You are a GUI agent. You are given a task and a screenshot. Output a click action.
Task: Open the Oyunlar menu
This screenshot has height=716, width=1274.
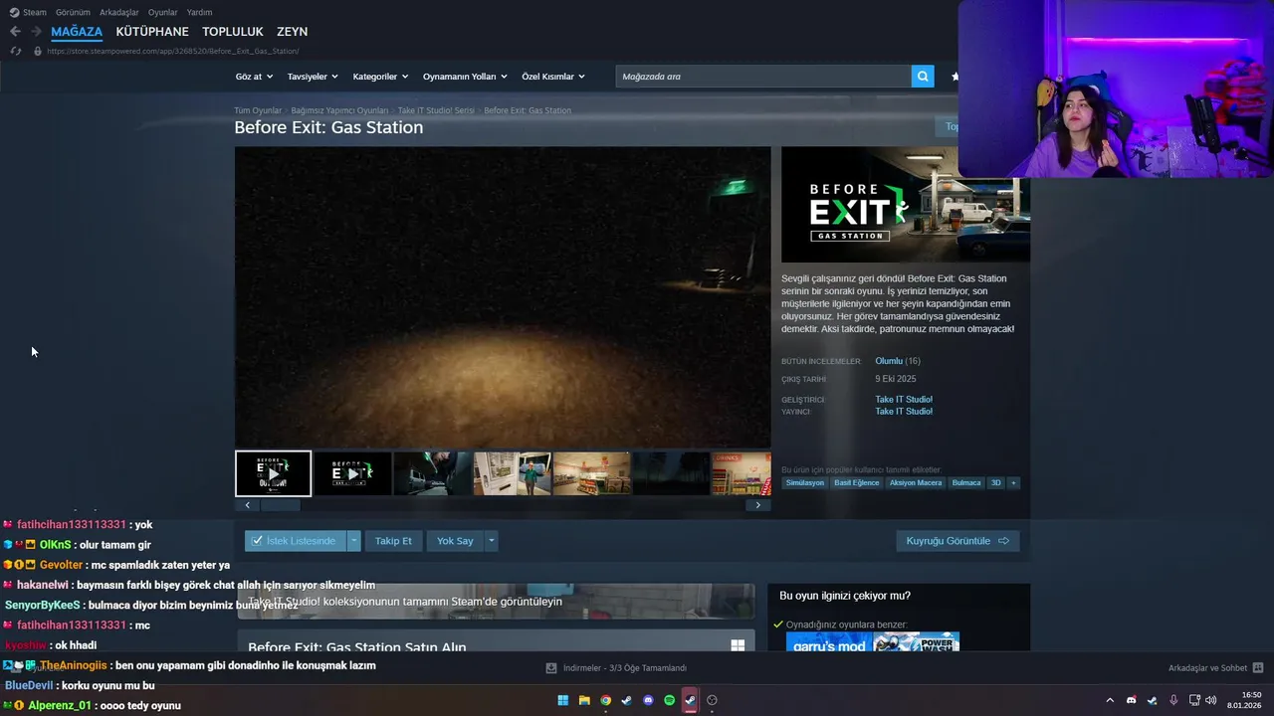coord(163,12)
